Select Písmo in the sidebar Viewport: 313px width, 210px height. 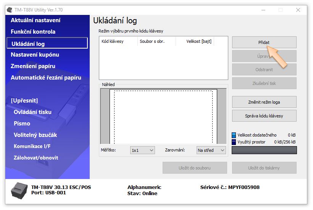pyautogui.click(x=22, y=124)
